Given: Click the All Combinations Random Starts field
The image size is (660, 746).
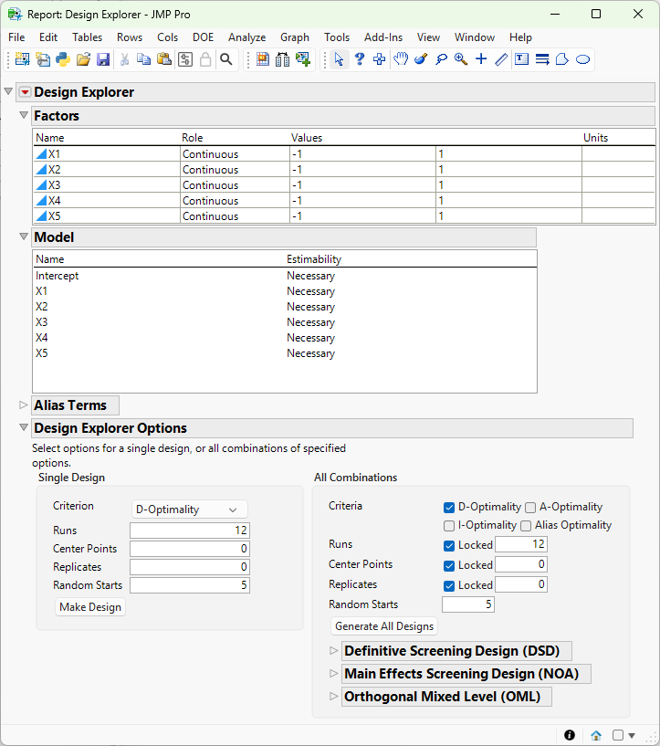Looking at the screenshot, I should click(x=468, y=604).
